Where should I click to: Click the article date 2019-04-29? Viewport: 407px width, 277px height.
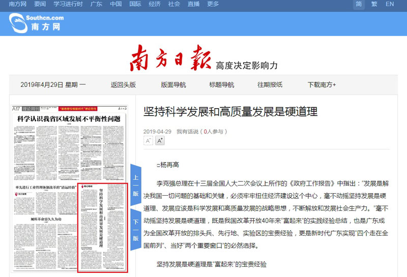157,132
